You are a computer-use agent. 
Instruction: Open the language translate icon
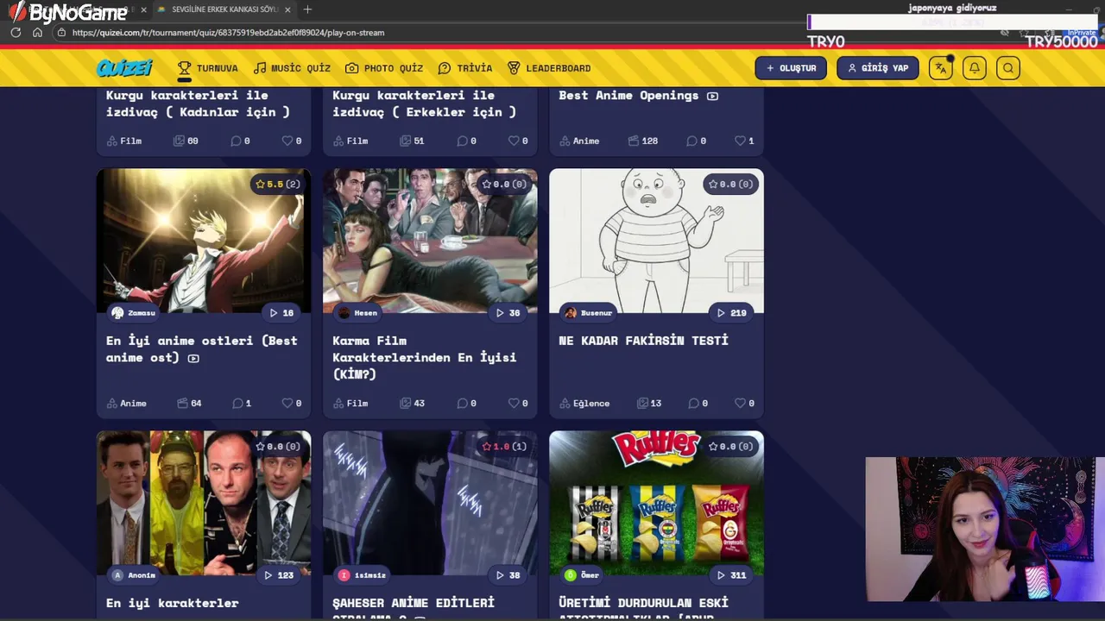pyautogui.click(x=941, y=68)
